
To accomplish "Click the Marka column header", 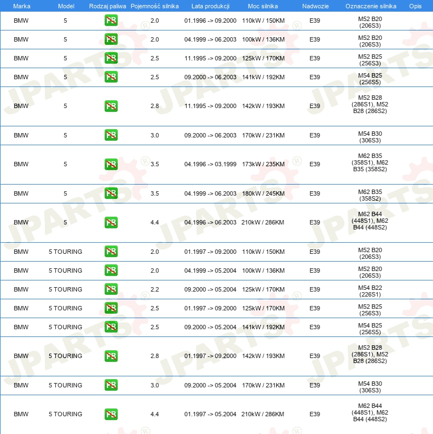I will click(21, 6).
